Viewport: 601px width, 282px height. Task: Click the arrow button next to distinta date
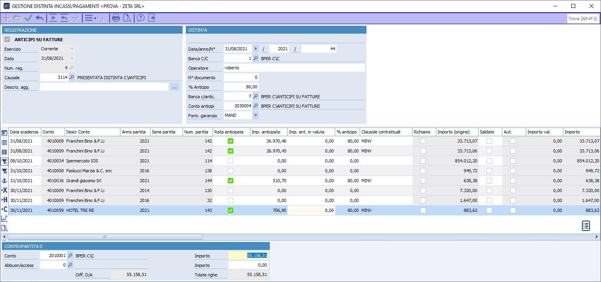click(x=256, y=49)
